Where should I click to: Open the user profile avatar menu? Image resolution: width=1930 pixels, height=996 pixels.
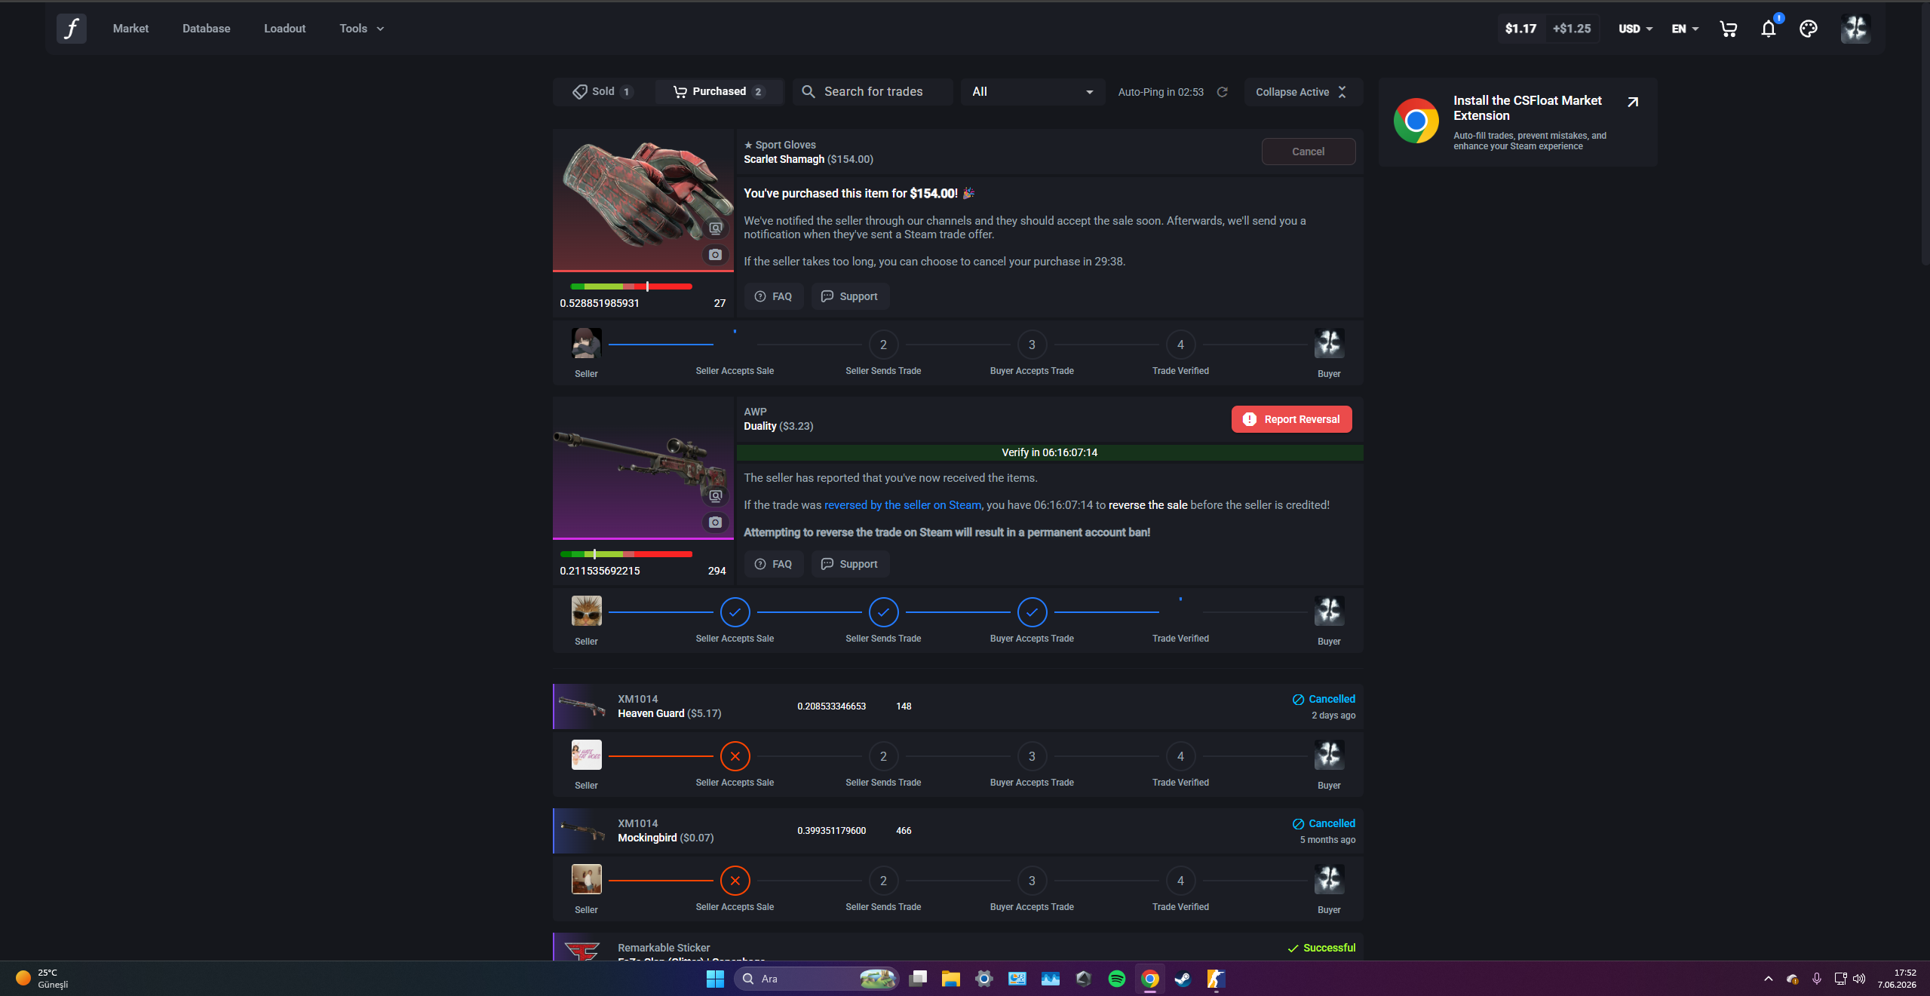1855,29
